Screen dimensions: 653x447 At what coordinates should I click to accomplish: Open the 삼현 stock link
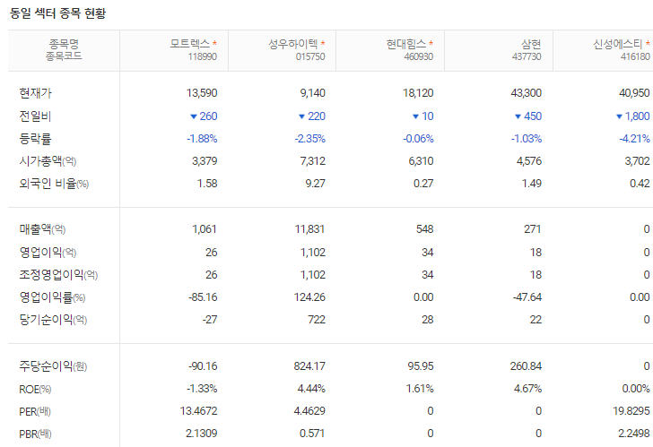[531, 44]
